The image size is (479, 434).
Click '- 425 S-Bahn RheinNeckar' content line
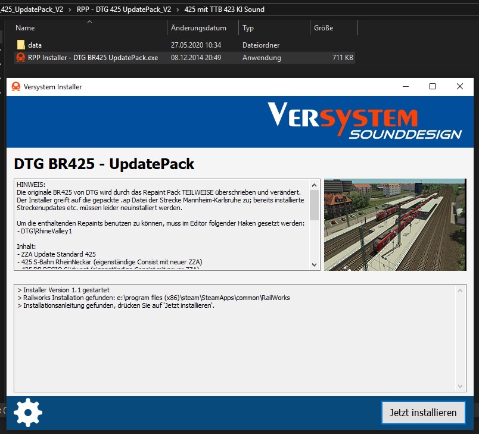click(x=110, y=262)
